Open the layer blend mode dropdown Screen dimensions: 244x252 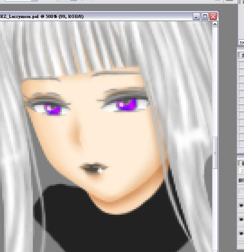(x=242, y=171)
